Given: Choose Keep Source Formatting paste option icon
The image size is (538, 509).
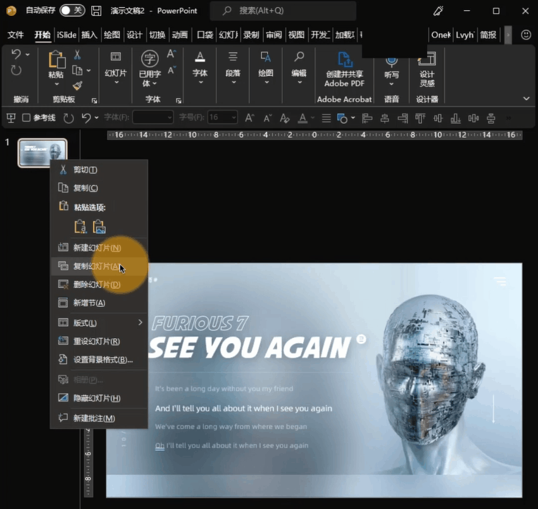Looking at the screenshot, I should [80, 227].
